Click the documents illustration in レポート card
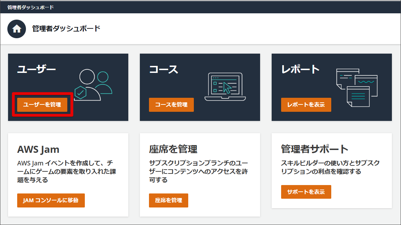This screenshot has height=225, width=401. [357, 88]
